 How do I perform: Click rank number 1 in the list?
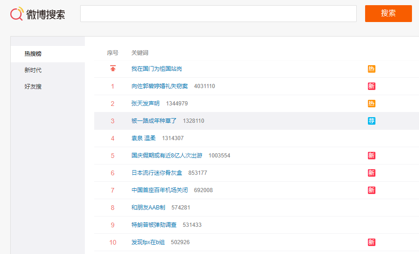112,87
